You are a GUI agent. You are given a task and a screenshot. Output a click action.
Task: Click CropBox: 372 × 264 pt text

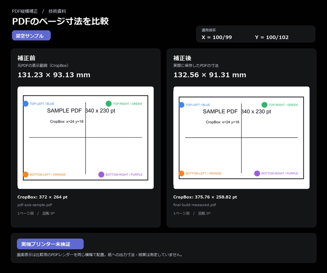point(42,197)
